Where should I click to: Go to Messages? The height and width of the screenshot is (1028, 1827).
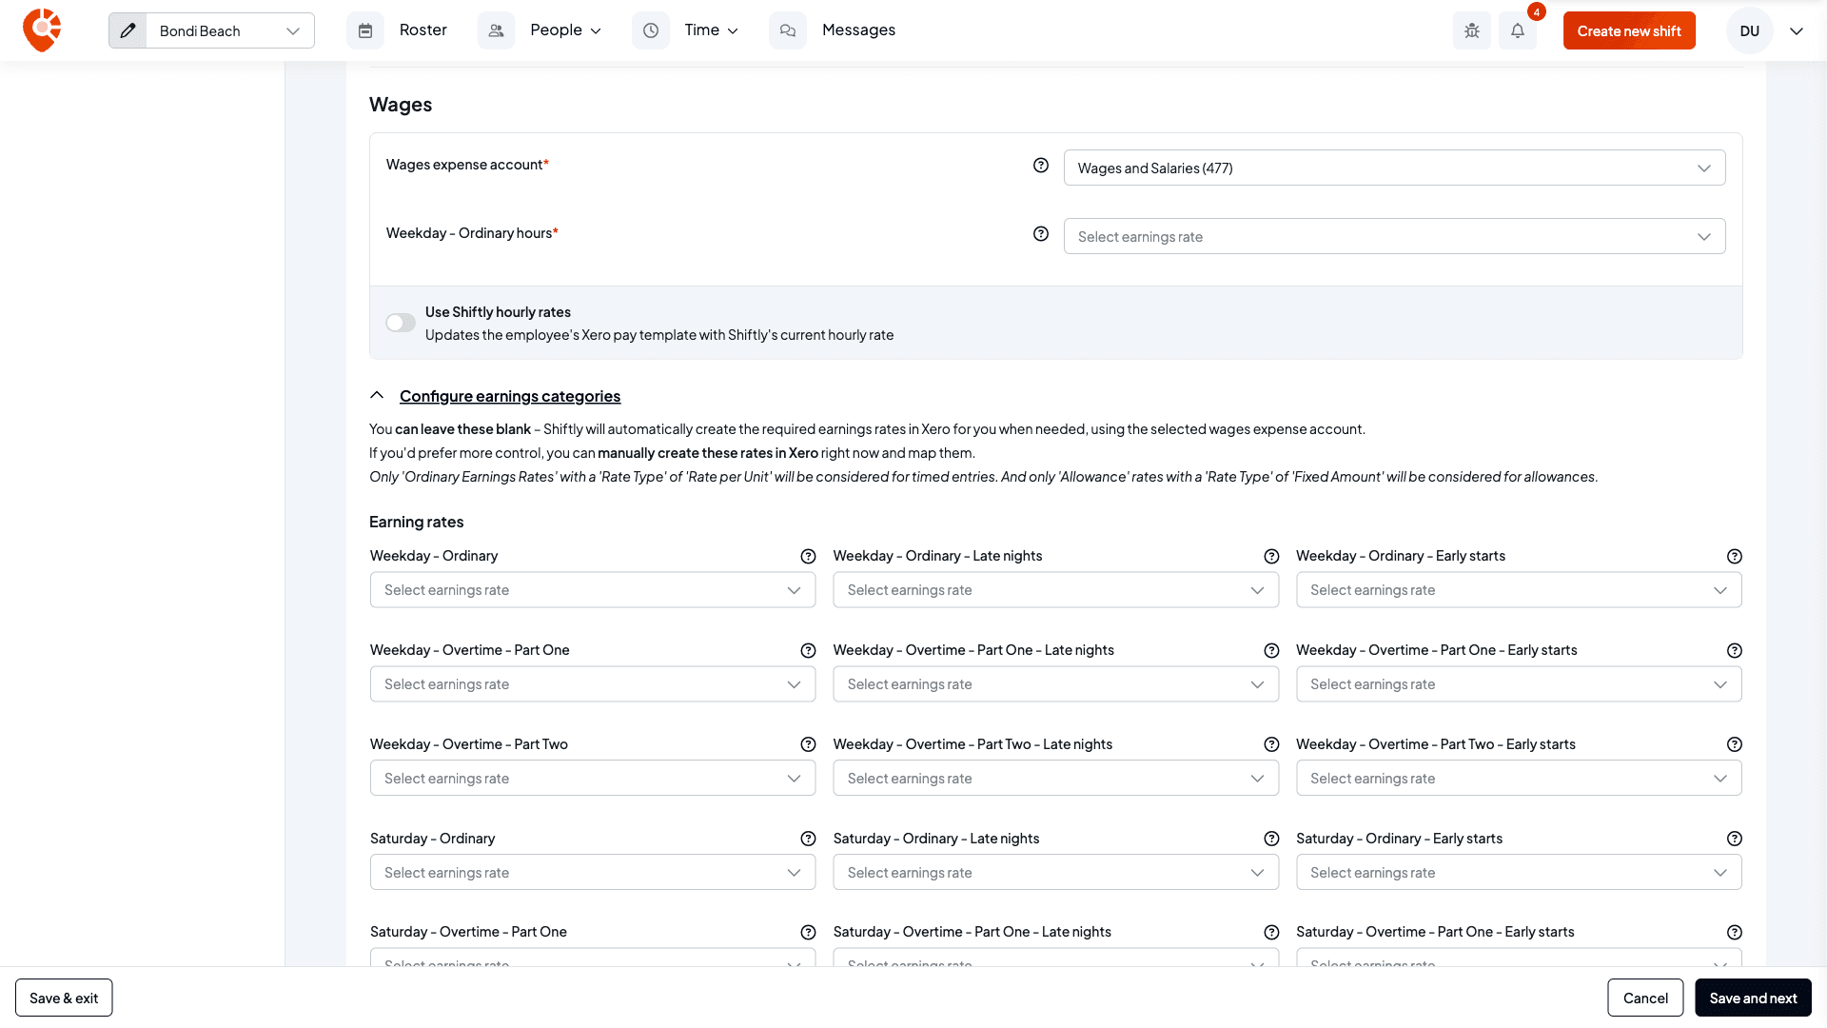coord(858,30)
